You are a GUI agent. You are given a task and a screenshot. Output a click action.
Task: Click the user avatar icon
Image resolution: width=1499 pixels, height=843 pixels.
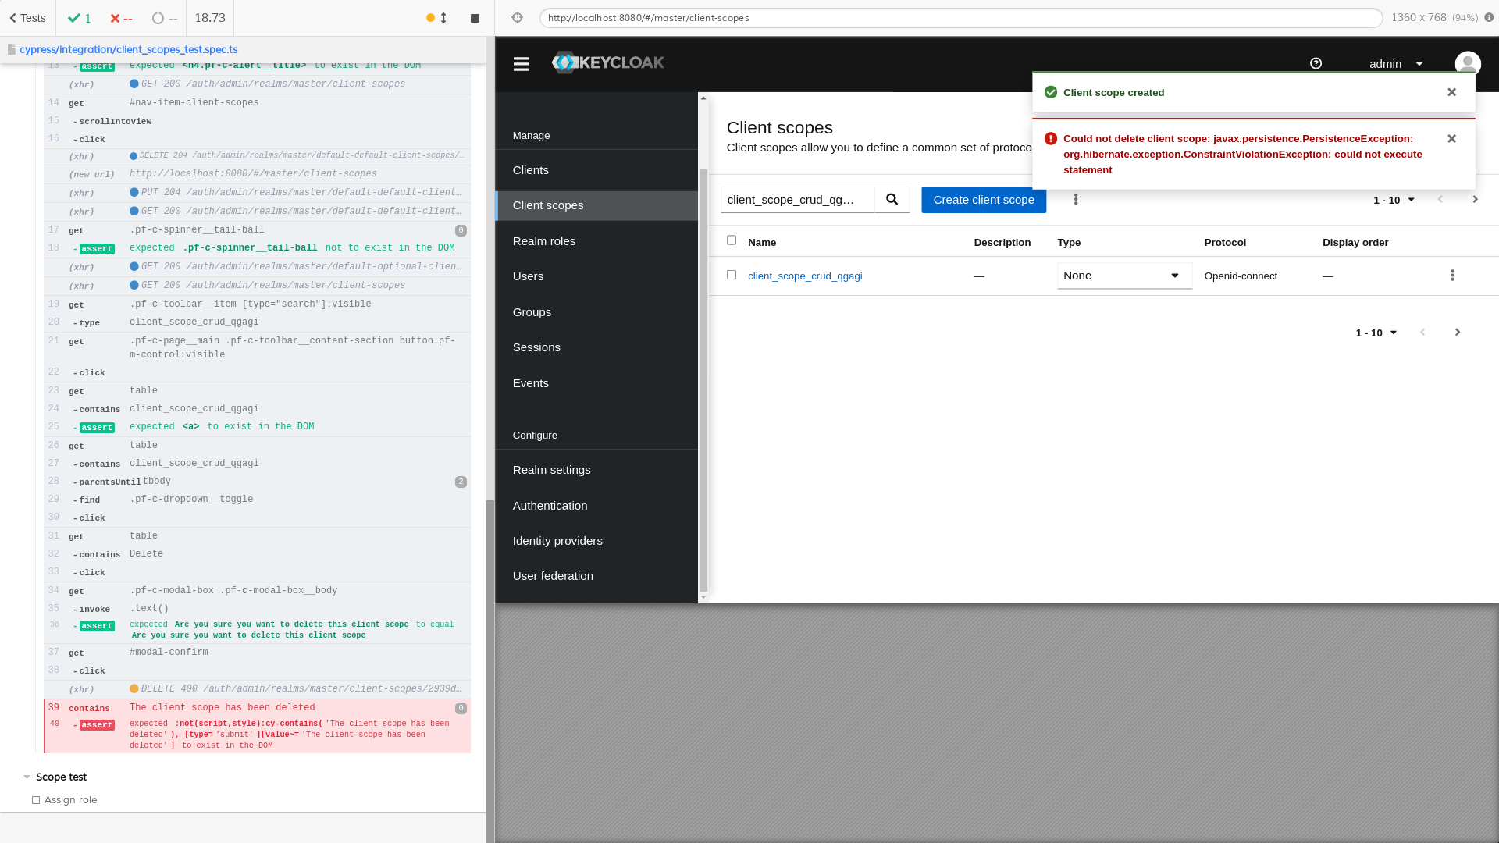pos(1467,64)
